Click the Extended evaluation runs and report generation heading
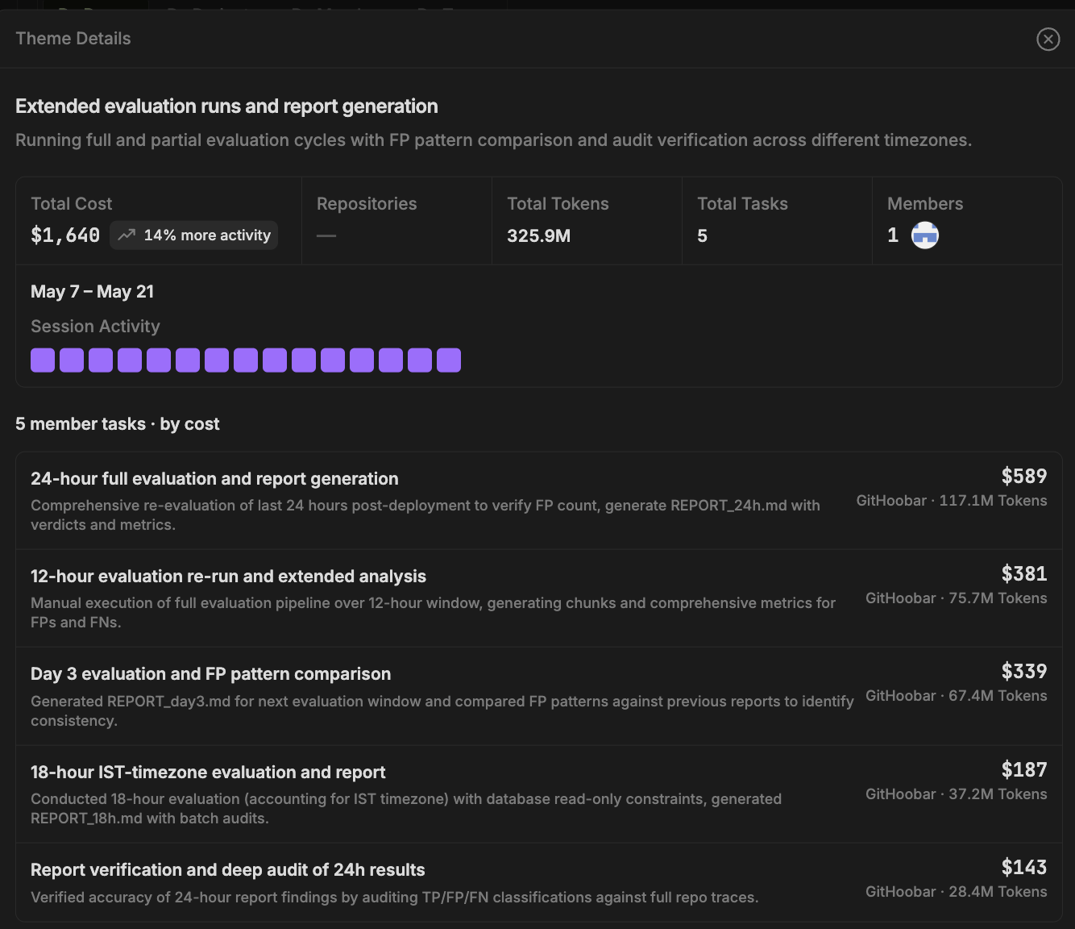Screen dimensions: 1075x929 click(226, 106)
